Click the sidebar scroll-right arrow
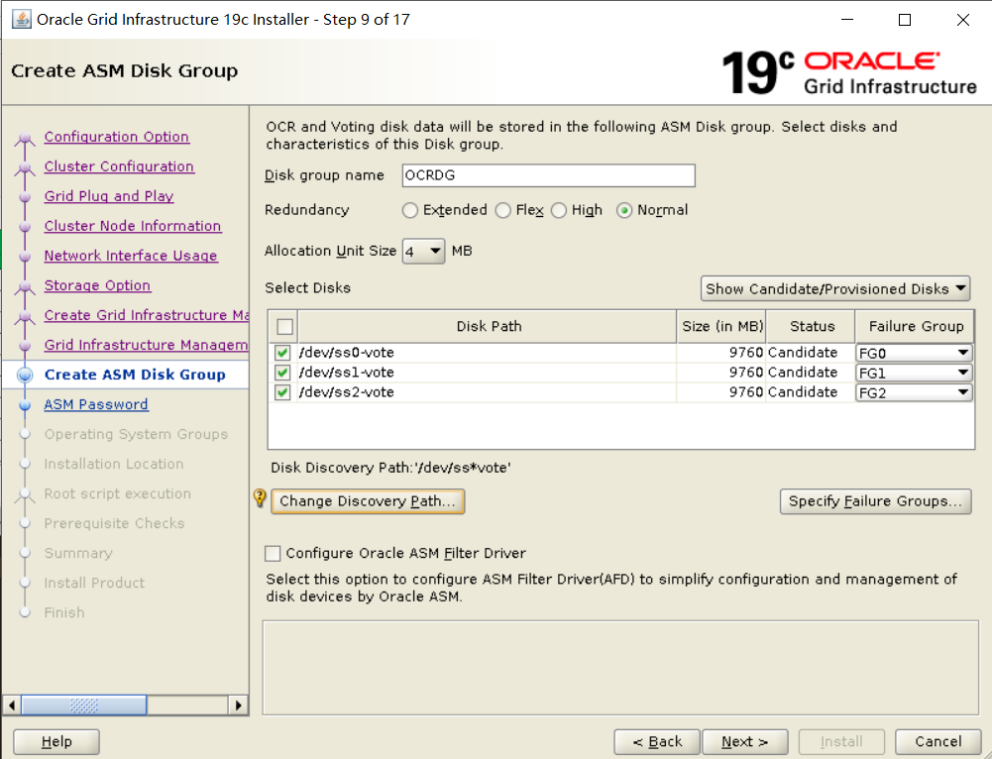 coord(238,705)
